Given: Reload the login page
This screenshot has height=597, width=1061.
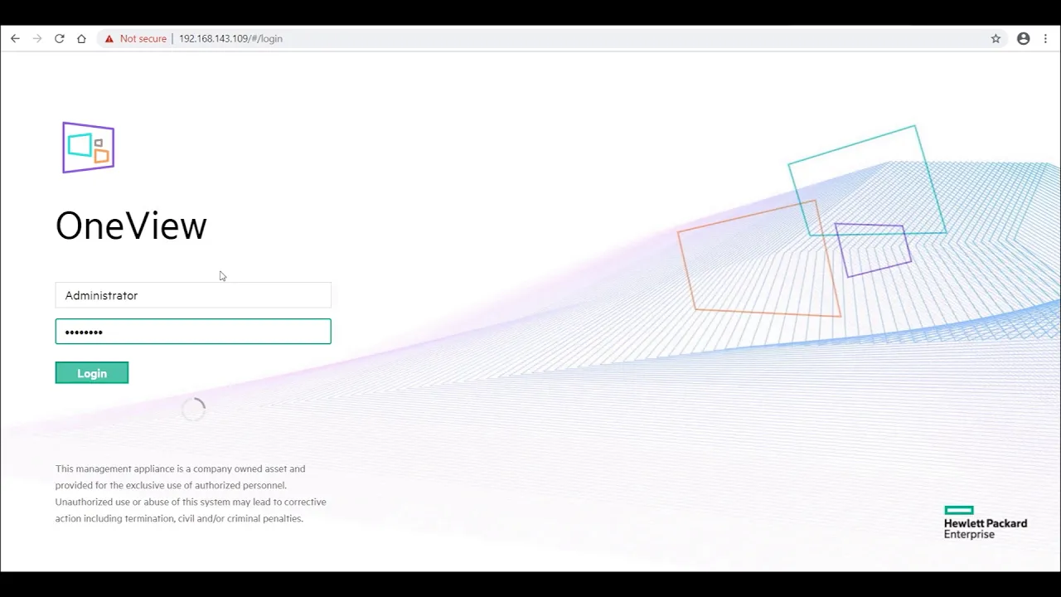Looking at the screenshot, I should tap(60, 38).
